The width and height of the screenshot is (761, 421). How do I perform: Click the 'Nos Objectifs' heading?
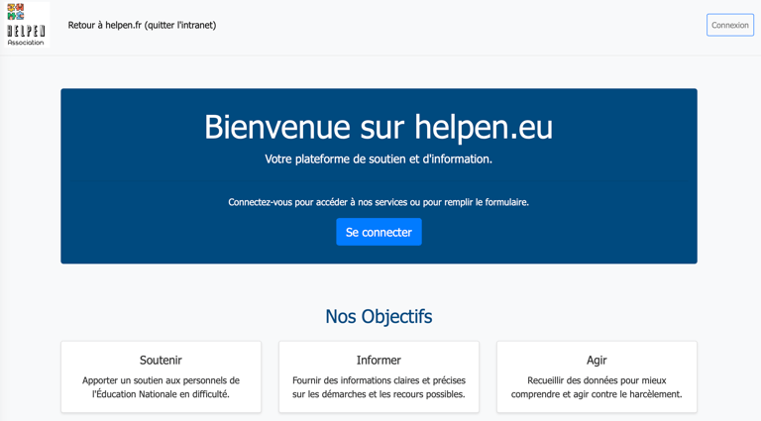click(379, 316)
